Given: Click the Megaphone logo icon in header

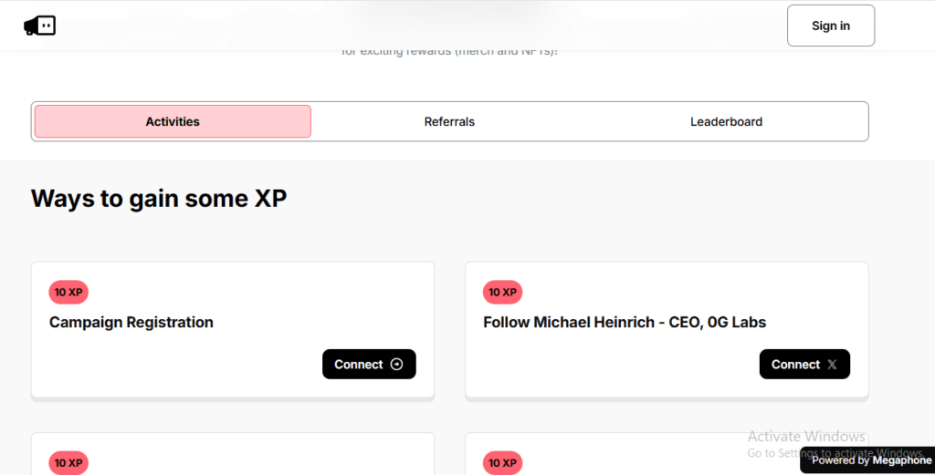Looking at the screenshot, I should (x=39, y=26).
